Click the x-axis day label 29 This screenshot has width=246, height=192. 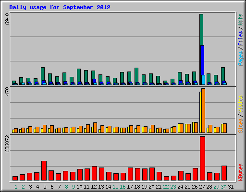click(216, 187)
